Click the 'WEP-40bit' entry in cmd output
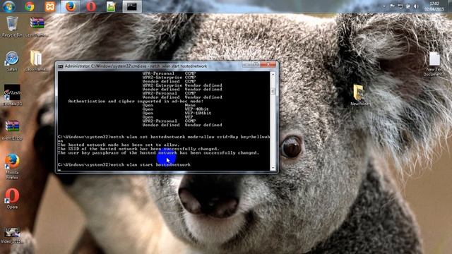Viewport: 452px width, 254px height. point(196,109)
